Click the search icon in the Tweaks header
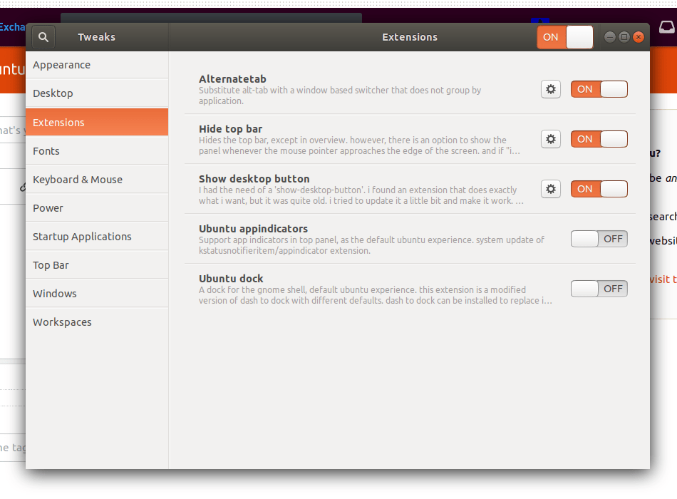The height and width of the screenshot is (499, 677). tap(43, 36)
